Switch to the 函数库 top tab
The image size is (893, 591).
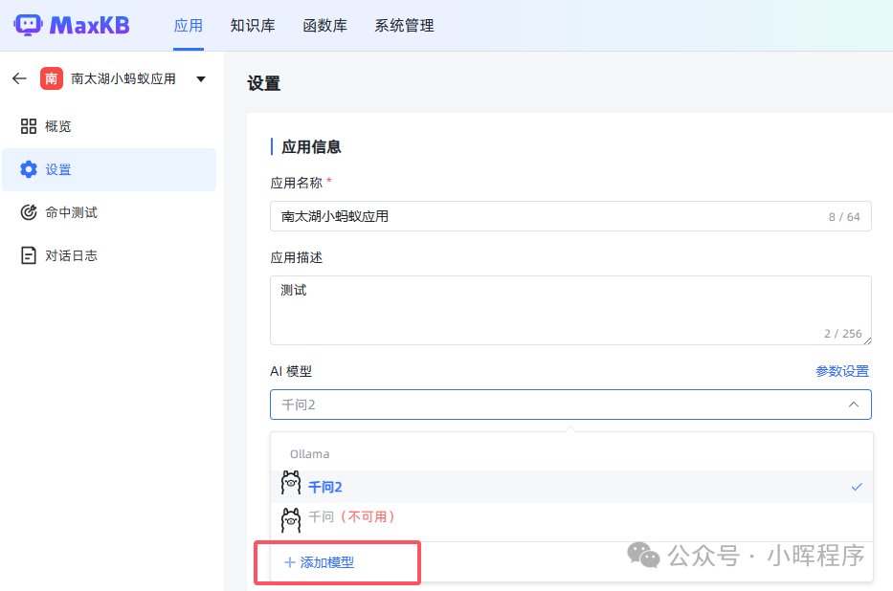[324, 26]
